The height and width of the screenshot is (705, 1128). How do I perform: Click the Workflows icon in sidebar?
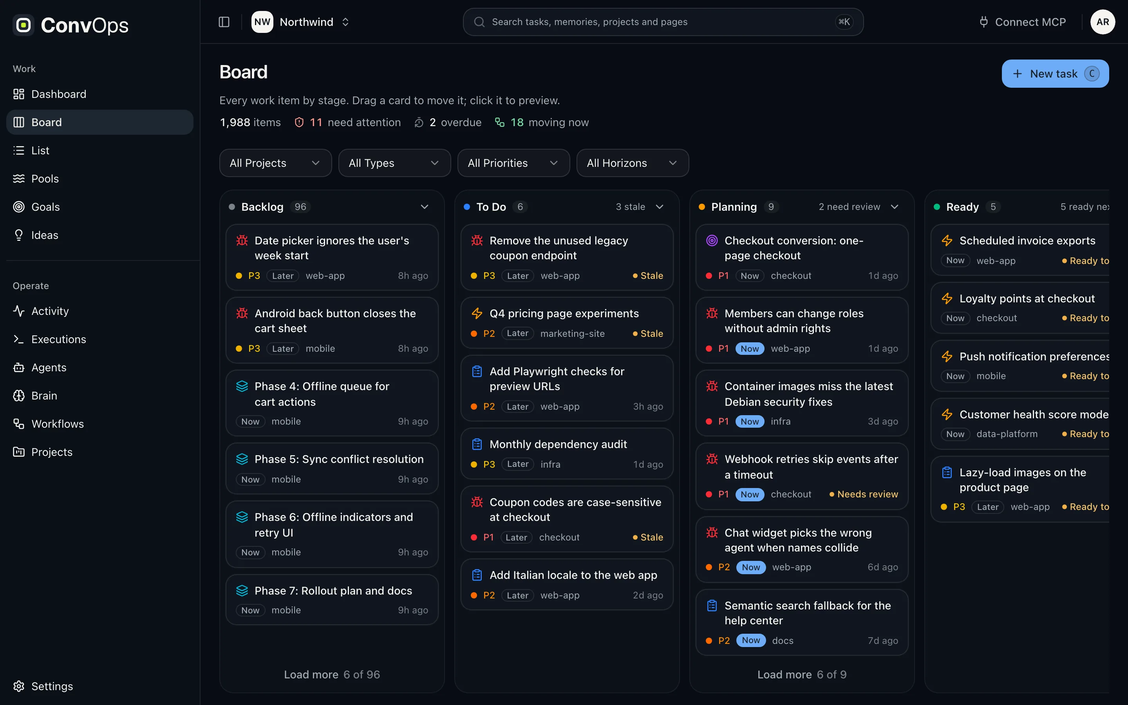point(19,424)
